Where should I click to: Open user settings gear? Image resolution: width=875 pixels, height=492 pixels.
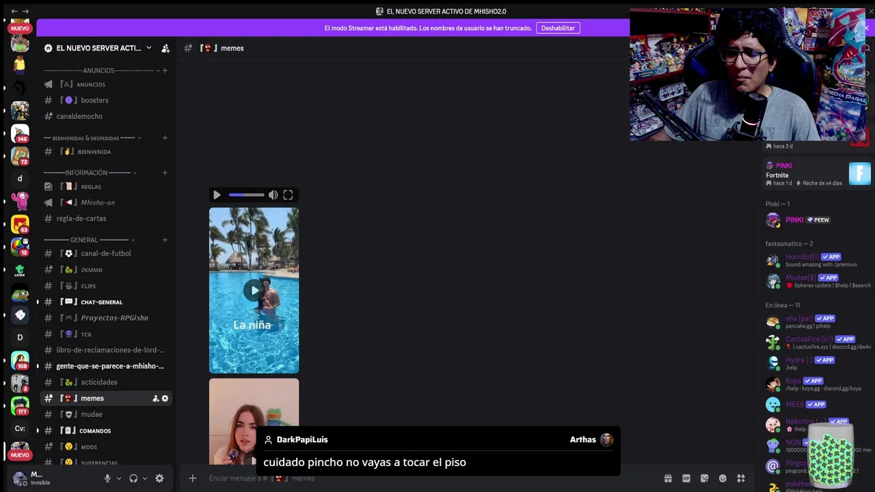(159, 478)
